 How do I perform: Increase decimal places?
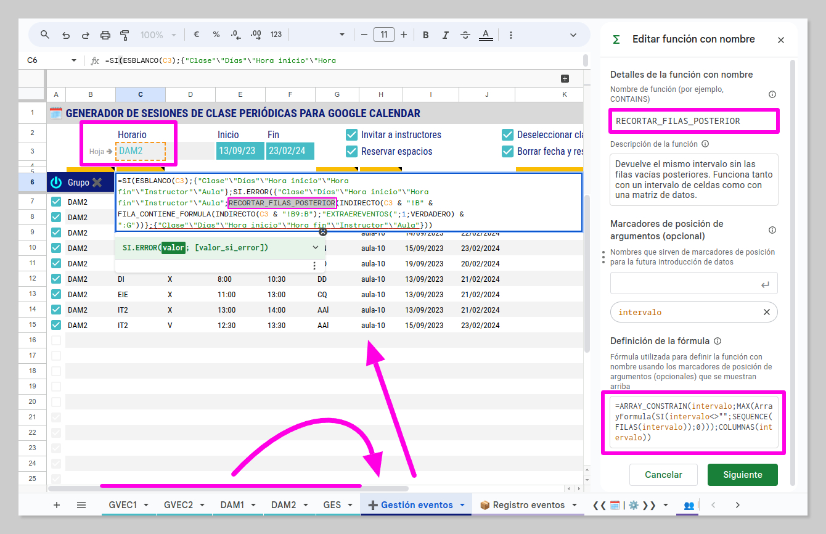point(256,35)
